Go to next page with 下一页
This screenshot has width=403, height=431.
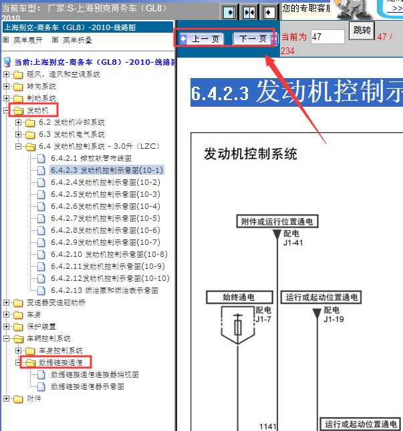255,39
